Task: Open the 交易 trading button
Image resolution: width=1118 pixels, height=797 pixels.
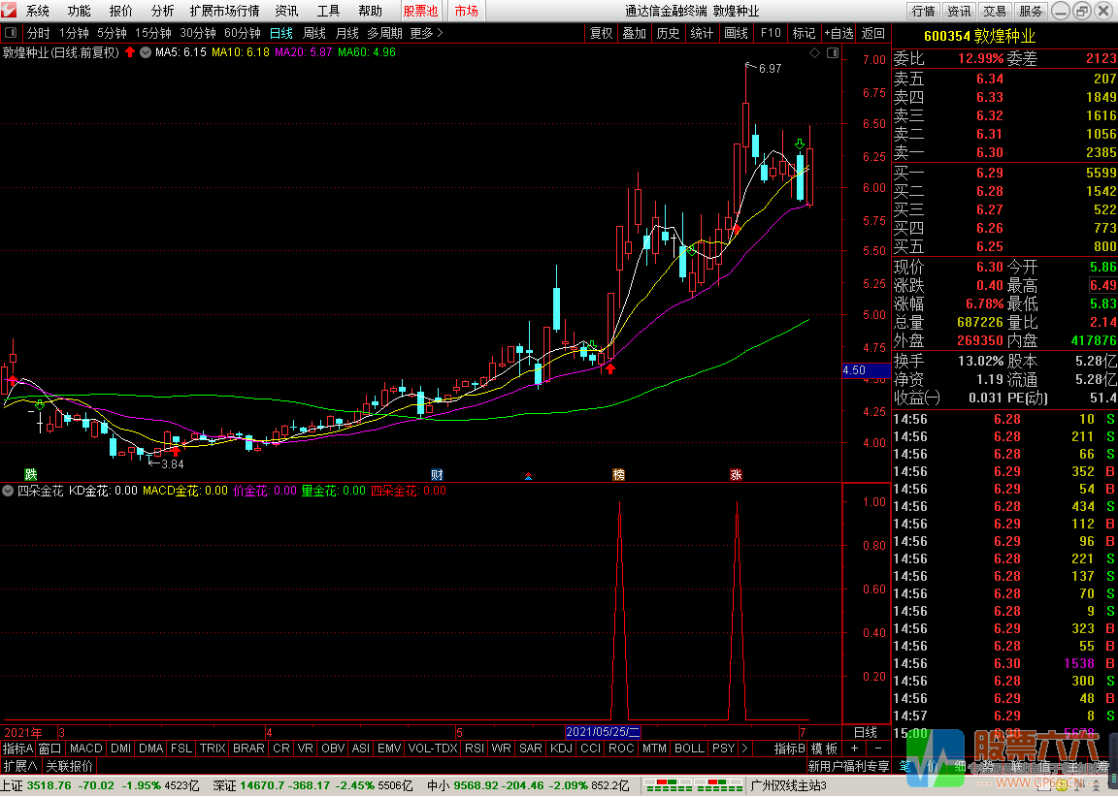Action: tap(995, 11)
